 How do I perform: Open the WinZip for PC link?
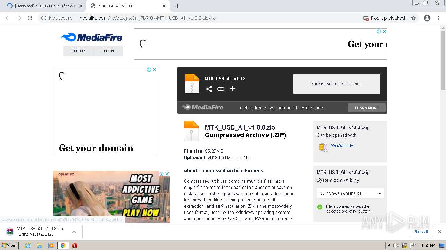pyautogui.click(x=343, y=145)
